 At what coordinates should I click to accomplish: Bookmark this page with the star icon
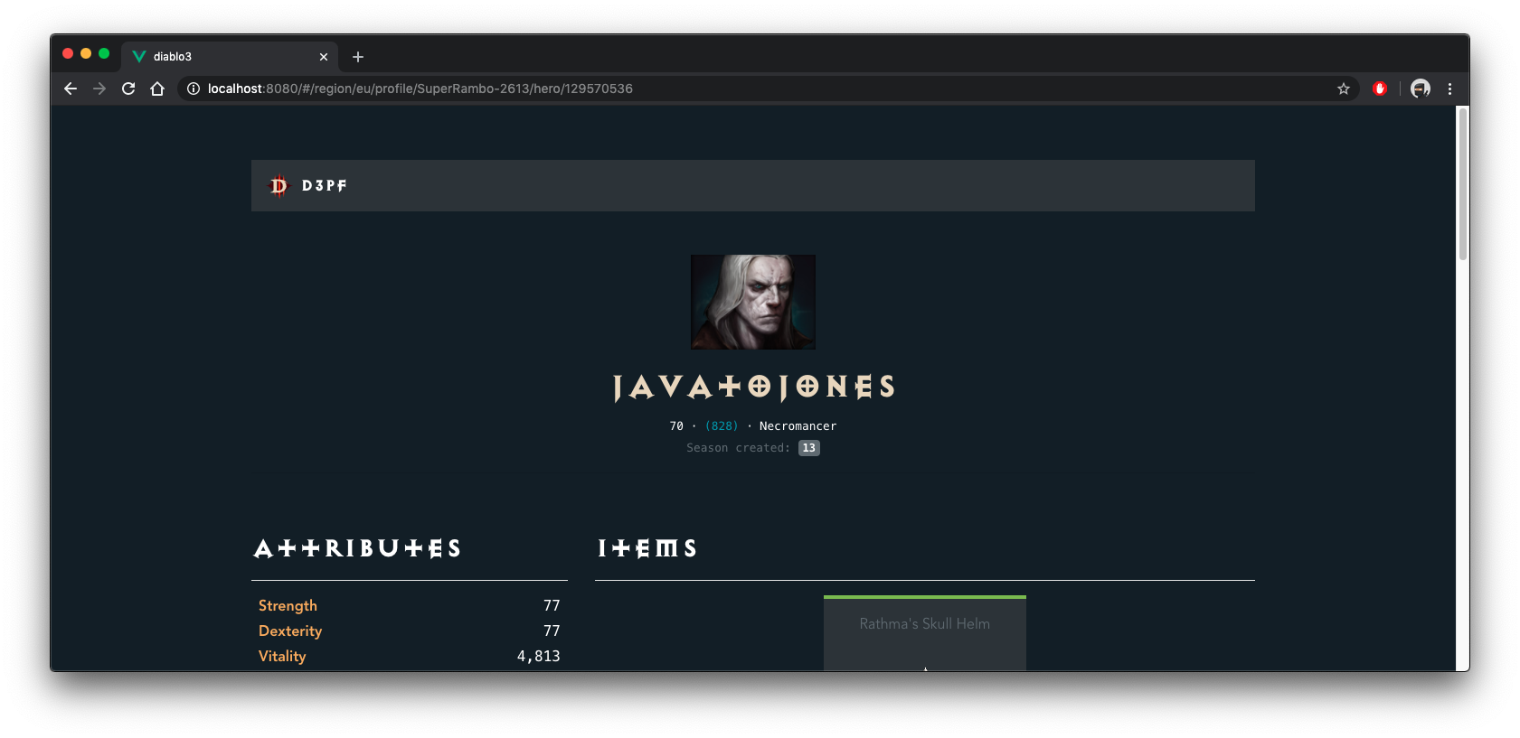click(x=1344, y=89)
